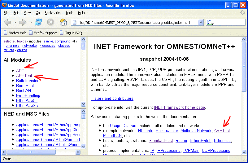Open the EtherAppCli module link

coord(27,100)
